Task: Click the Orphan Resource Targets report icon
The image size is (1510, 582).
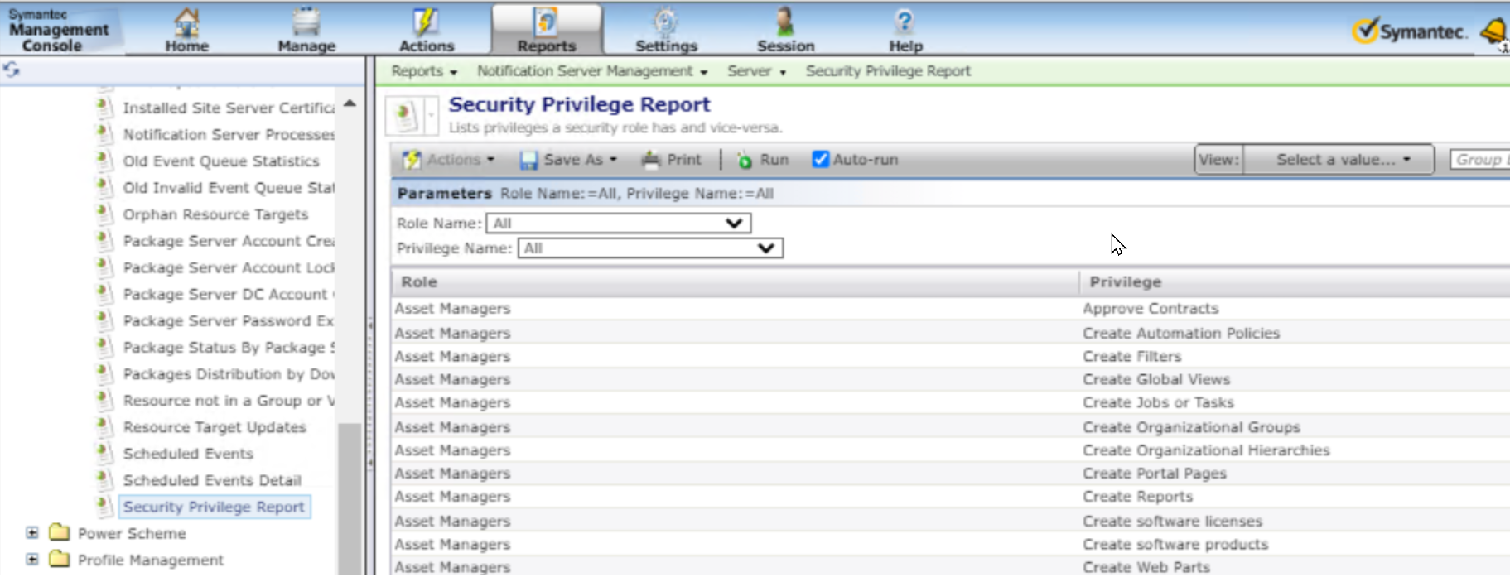Action: (104, 214)
